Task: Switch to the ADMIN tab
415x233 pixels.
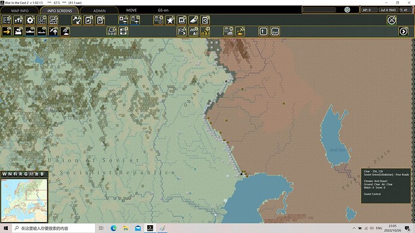Action: pos(99,11)
